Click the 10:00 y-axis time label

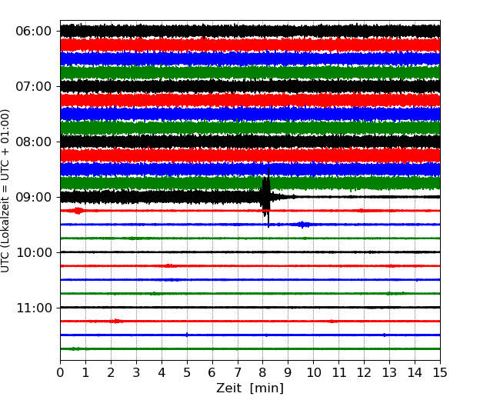click(34, 252)
